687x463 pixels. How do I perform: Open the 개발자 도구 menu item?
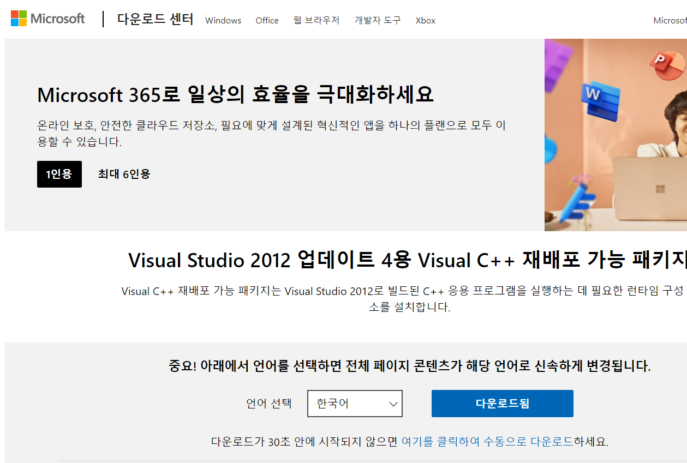click(378, 21)
